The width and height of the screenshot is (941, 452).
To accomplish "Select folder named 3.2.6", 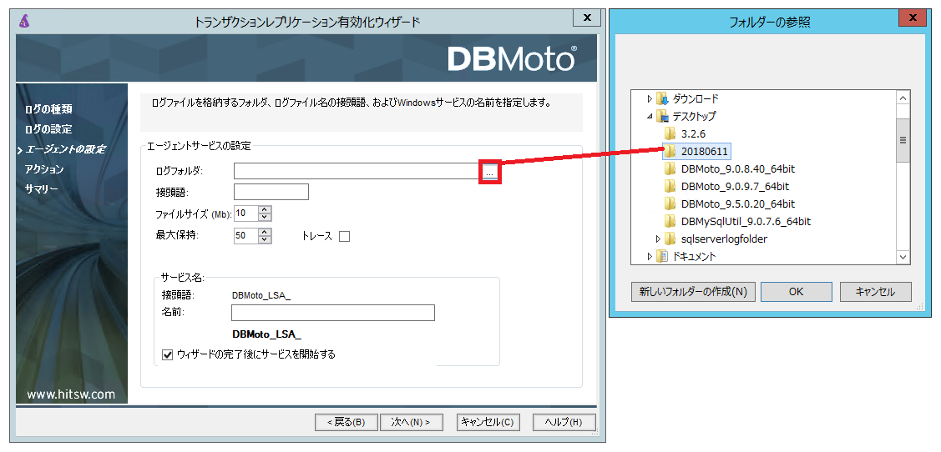I will point(693,133).
